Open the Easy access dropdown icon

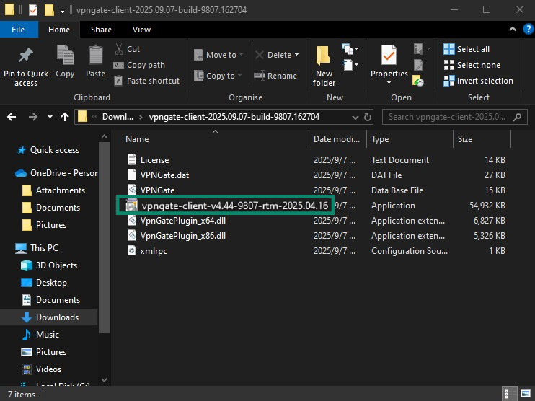pos(350,64)
